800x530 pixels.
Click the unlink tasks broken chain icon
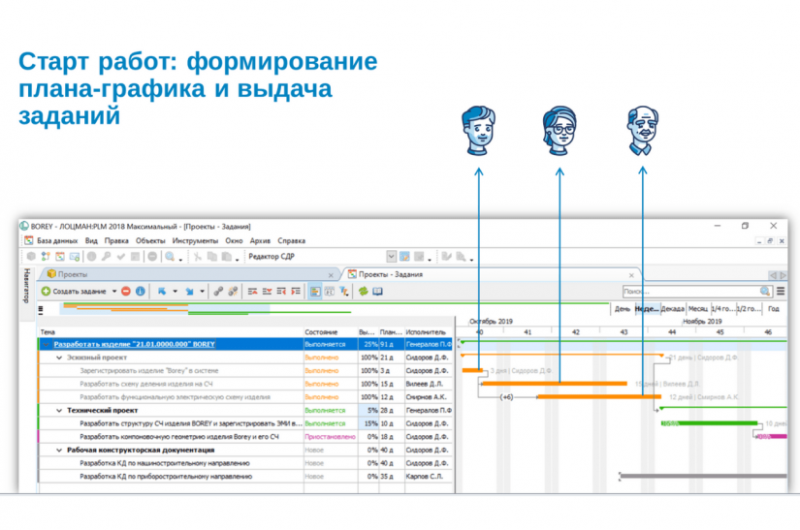point(233,291)
